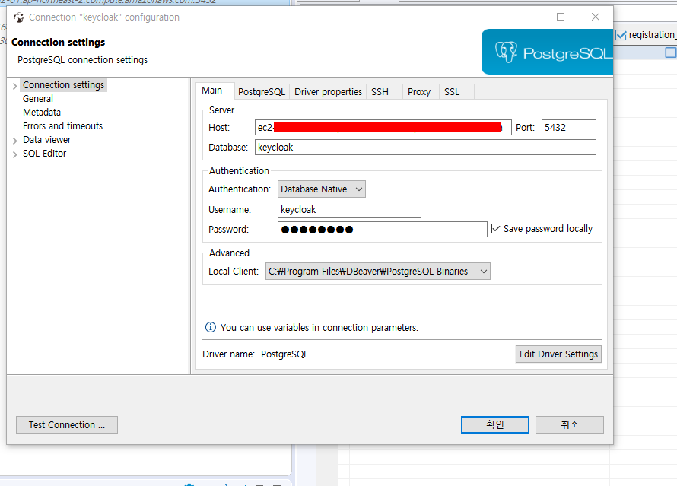Click the 취소 (Cancel) button
The width and height of the screenshot is (677, 486).
pos(570,424)
